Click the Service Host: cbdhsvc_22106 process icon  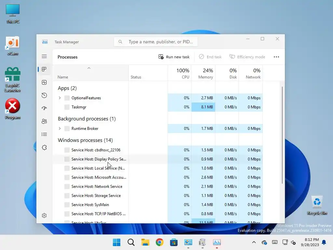click(x=67, y=150)
